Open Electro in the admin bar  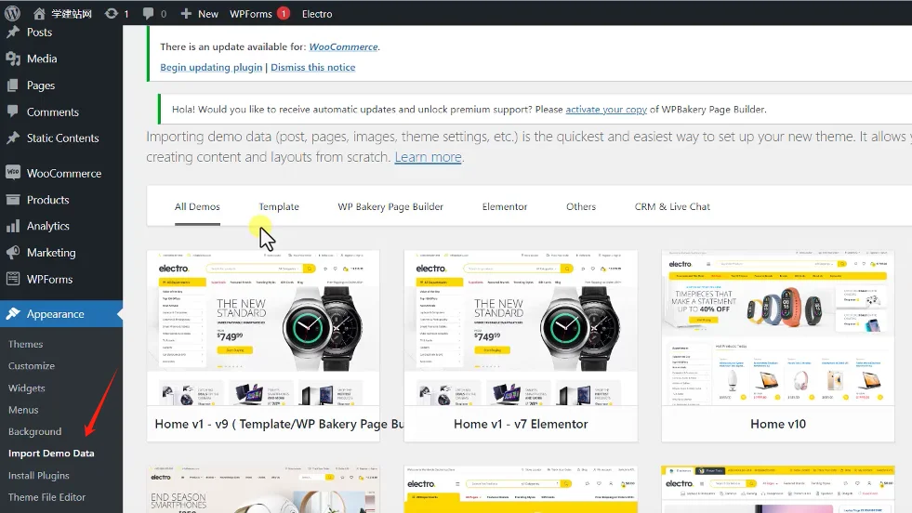click(x=317, y=13)
